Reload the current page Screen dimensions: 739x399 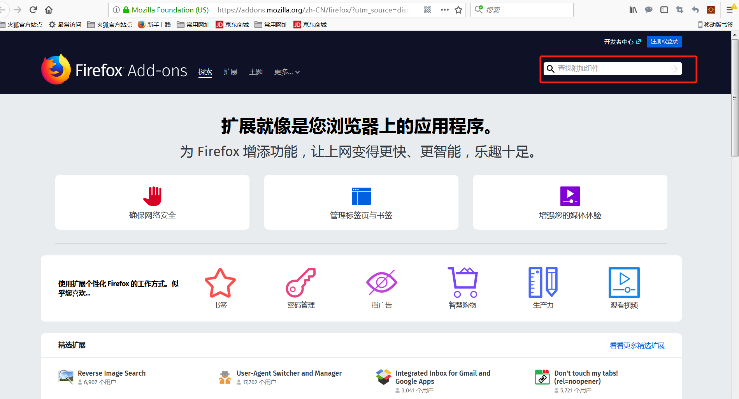33,10
